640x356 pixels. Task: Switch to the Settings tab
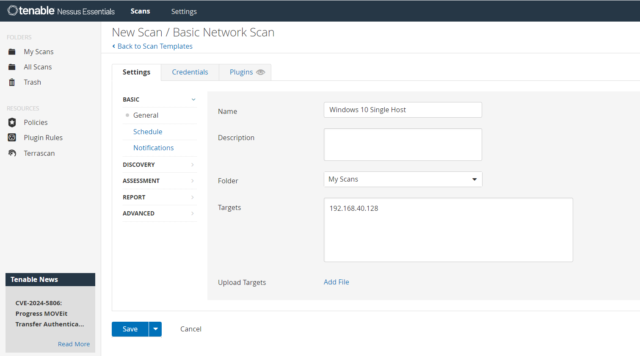pos(136,72)
